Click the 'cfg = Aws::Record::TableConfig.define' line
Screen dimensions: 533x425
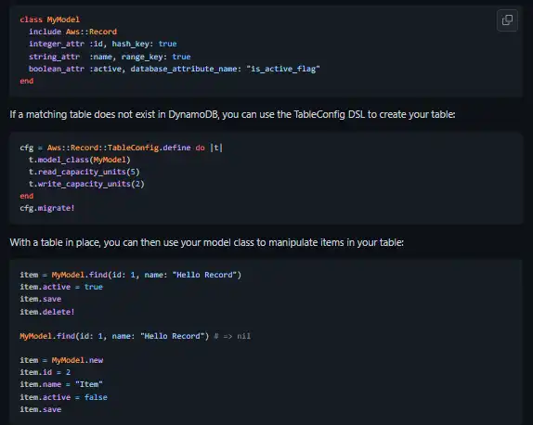121,148
